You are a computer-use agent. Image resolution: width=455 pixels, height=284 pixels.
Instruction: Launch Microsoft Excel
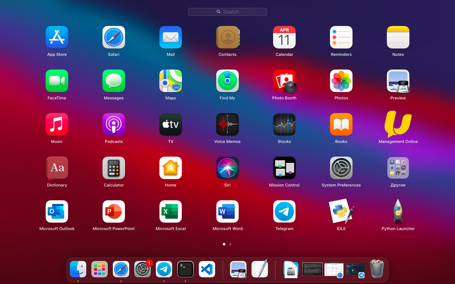click(x=171, y=212)
